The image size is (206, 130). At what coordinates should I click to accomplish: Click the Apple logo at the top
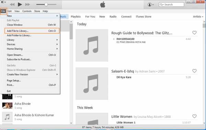coord(103,4)
